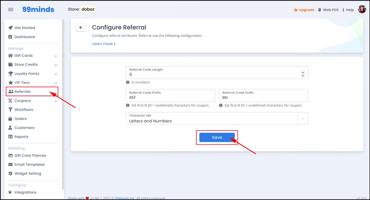Expand the Store Credits submenu chevron
370x200 pixels.
point(56,65)
